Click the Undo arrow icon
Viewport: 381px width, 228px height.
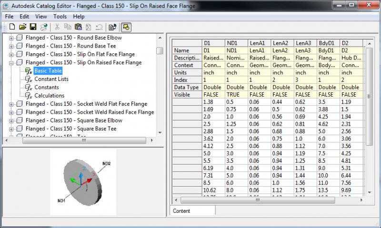pos(99,27)
